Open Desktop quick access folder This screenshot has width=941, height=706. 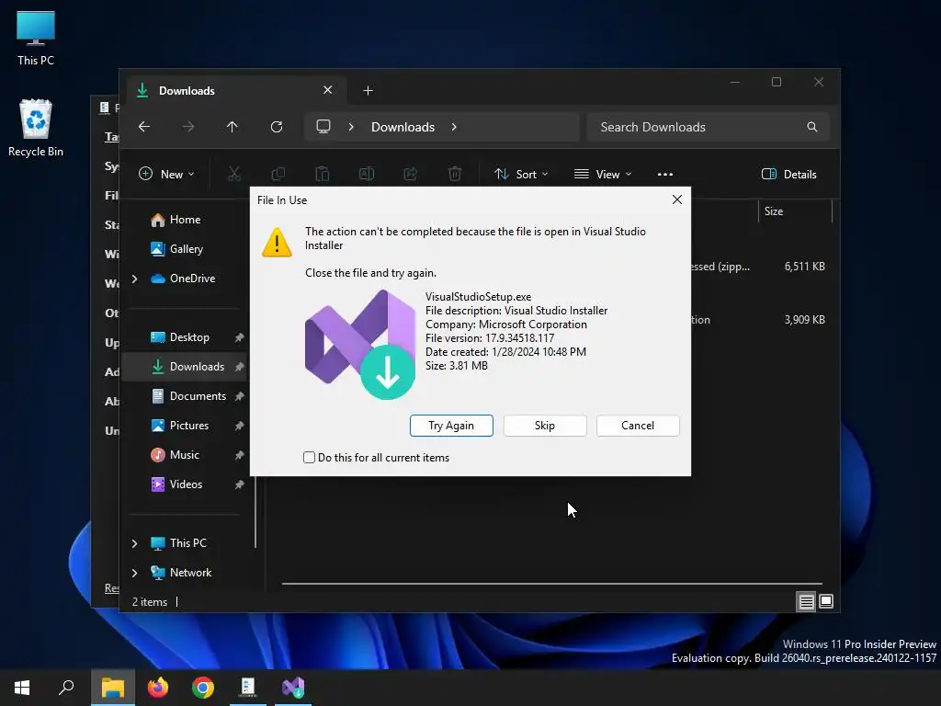tap(189, 337)
